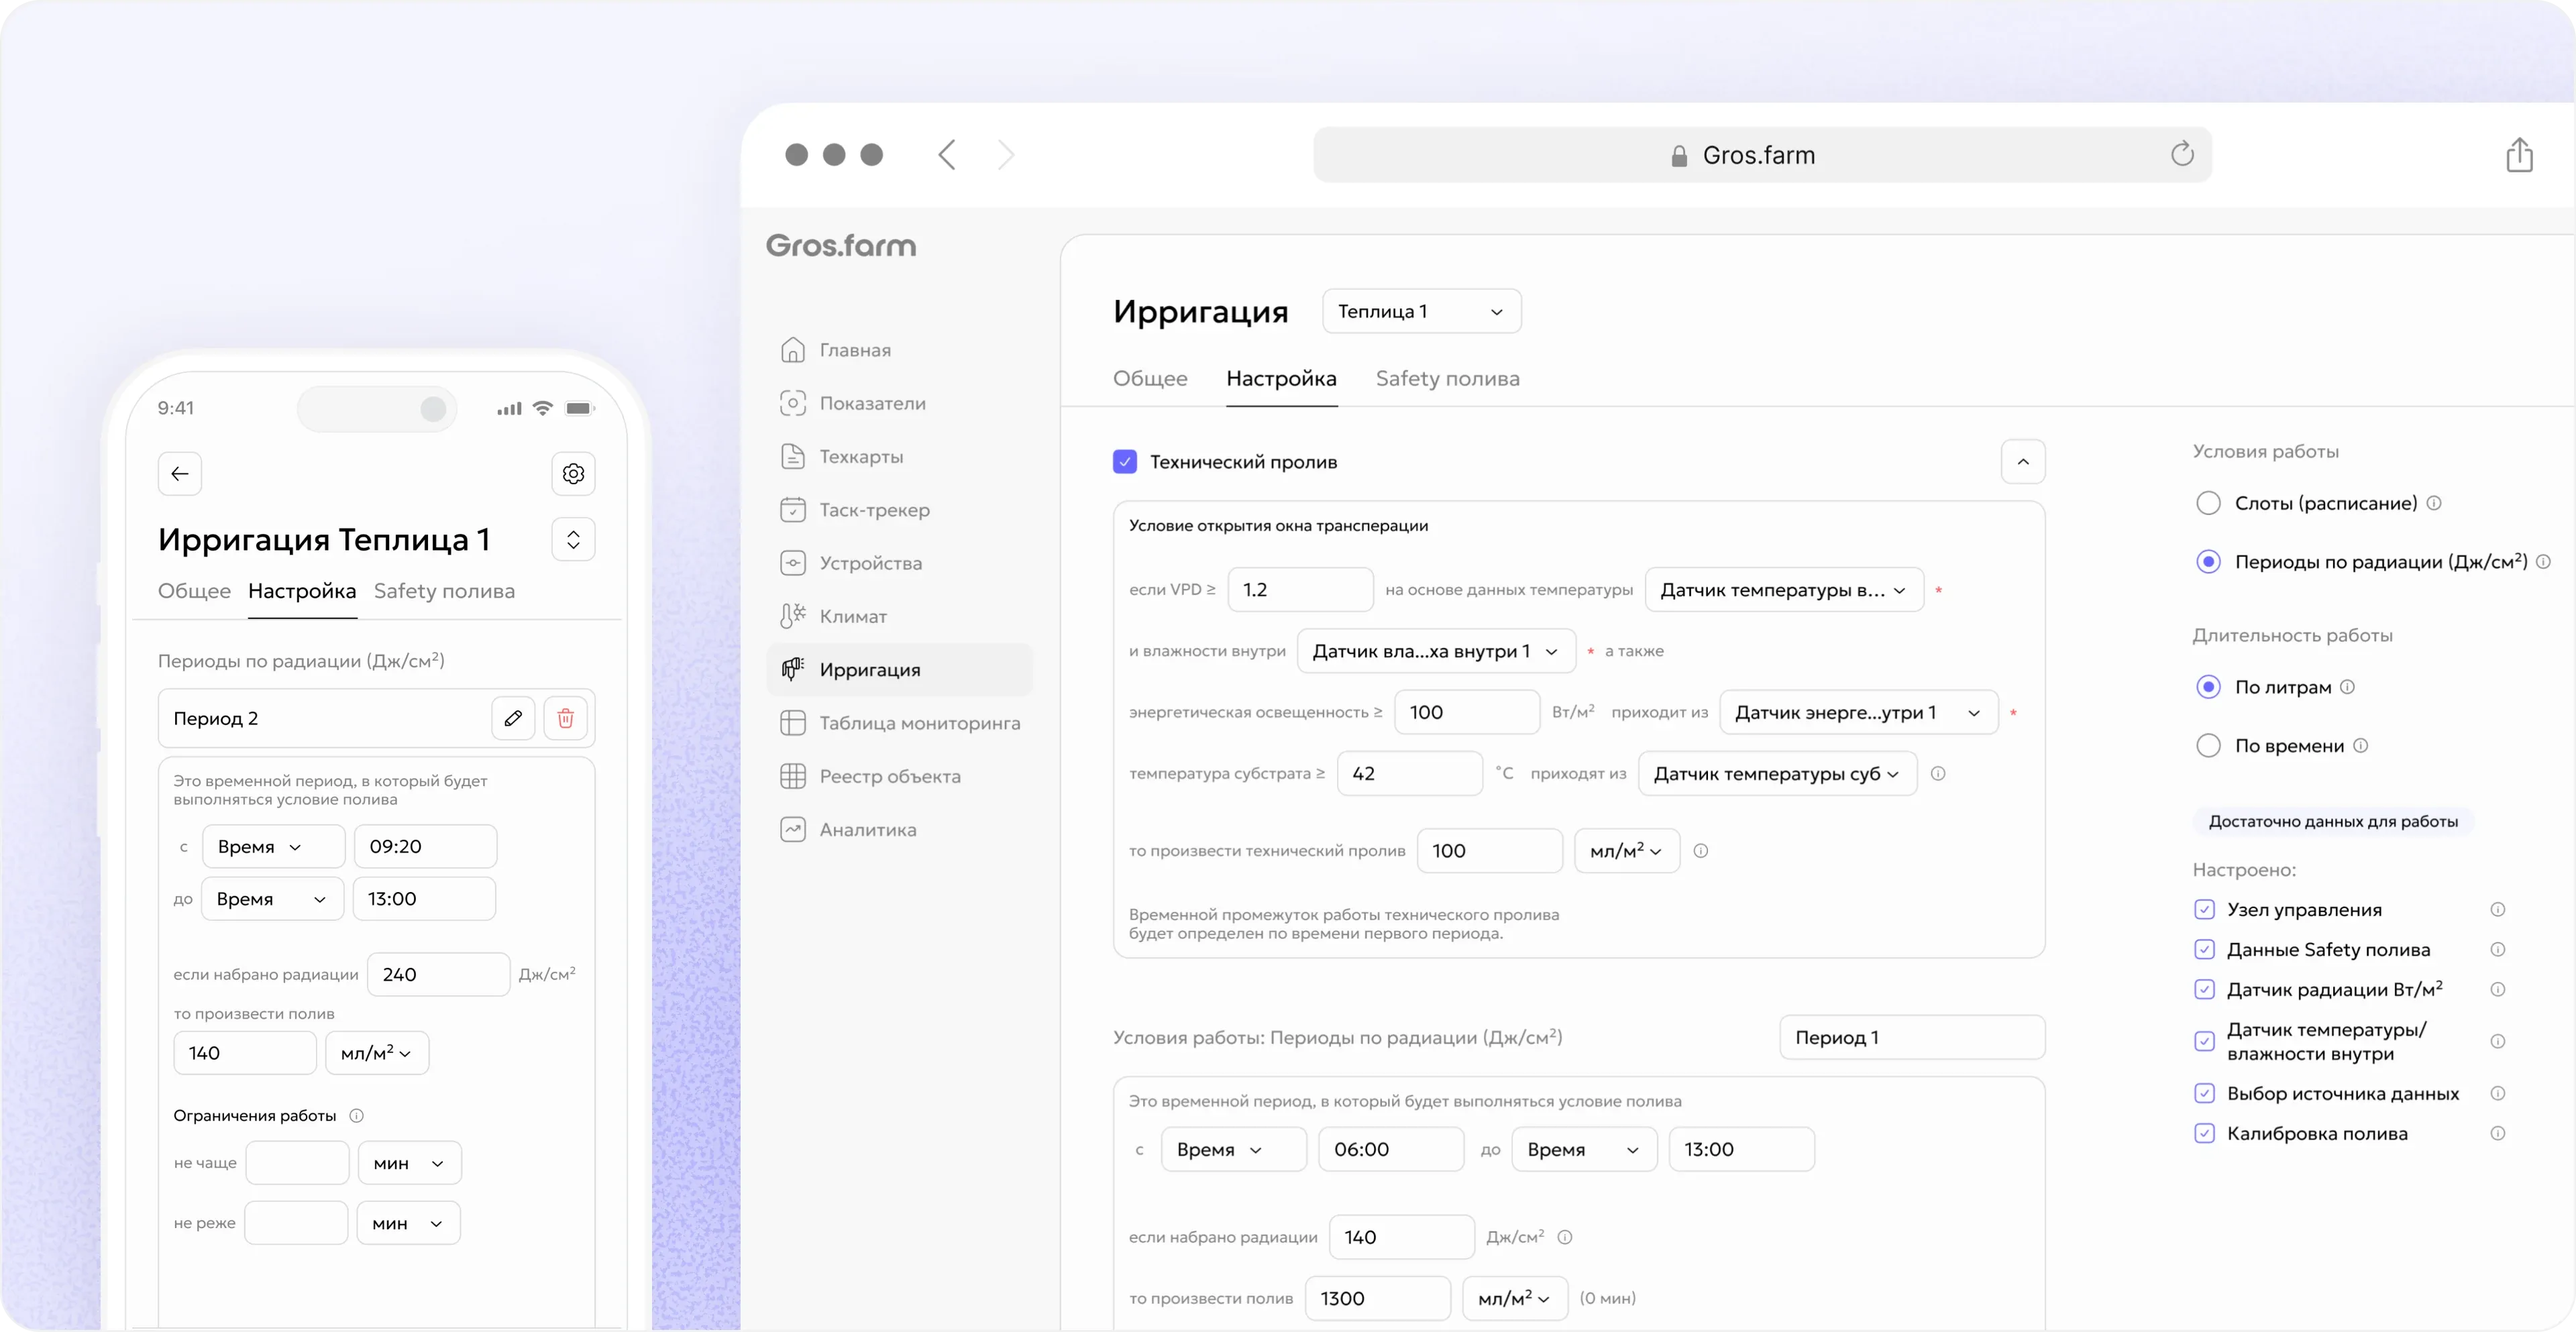Click the Климат thermometer icon
The height and width of the screenshot is (1332, 2576).
click(792, 616)
